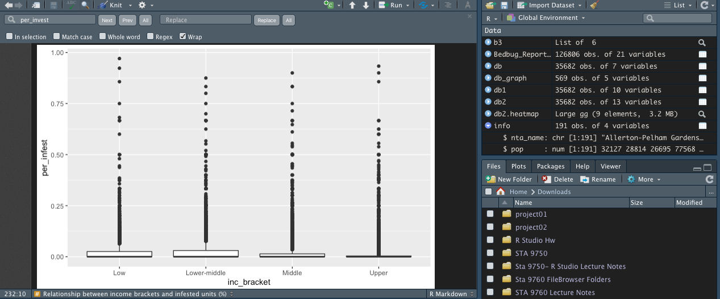The width and height of the screenshot is (720, 299).
Task: Click the environment search box
Action: (x=677, y=18)
